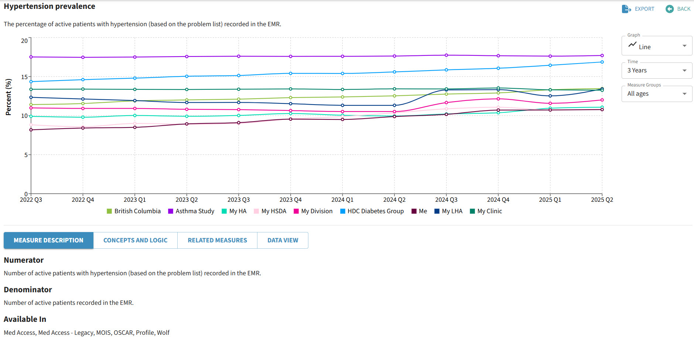The height and width of the screenshot is (337, 694).
Task: Expand the Time range dropdown
Action: (x=657, y=71)
